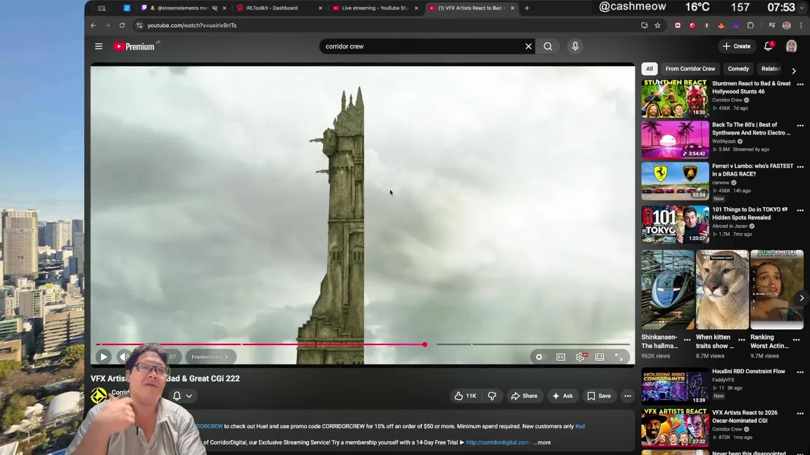Open '101 Things to Do in TOKYO' title
The image size is (810, 455).
(750, 214)
